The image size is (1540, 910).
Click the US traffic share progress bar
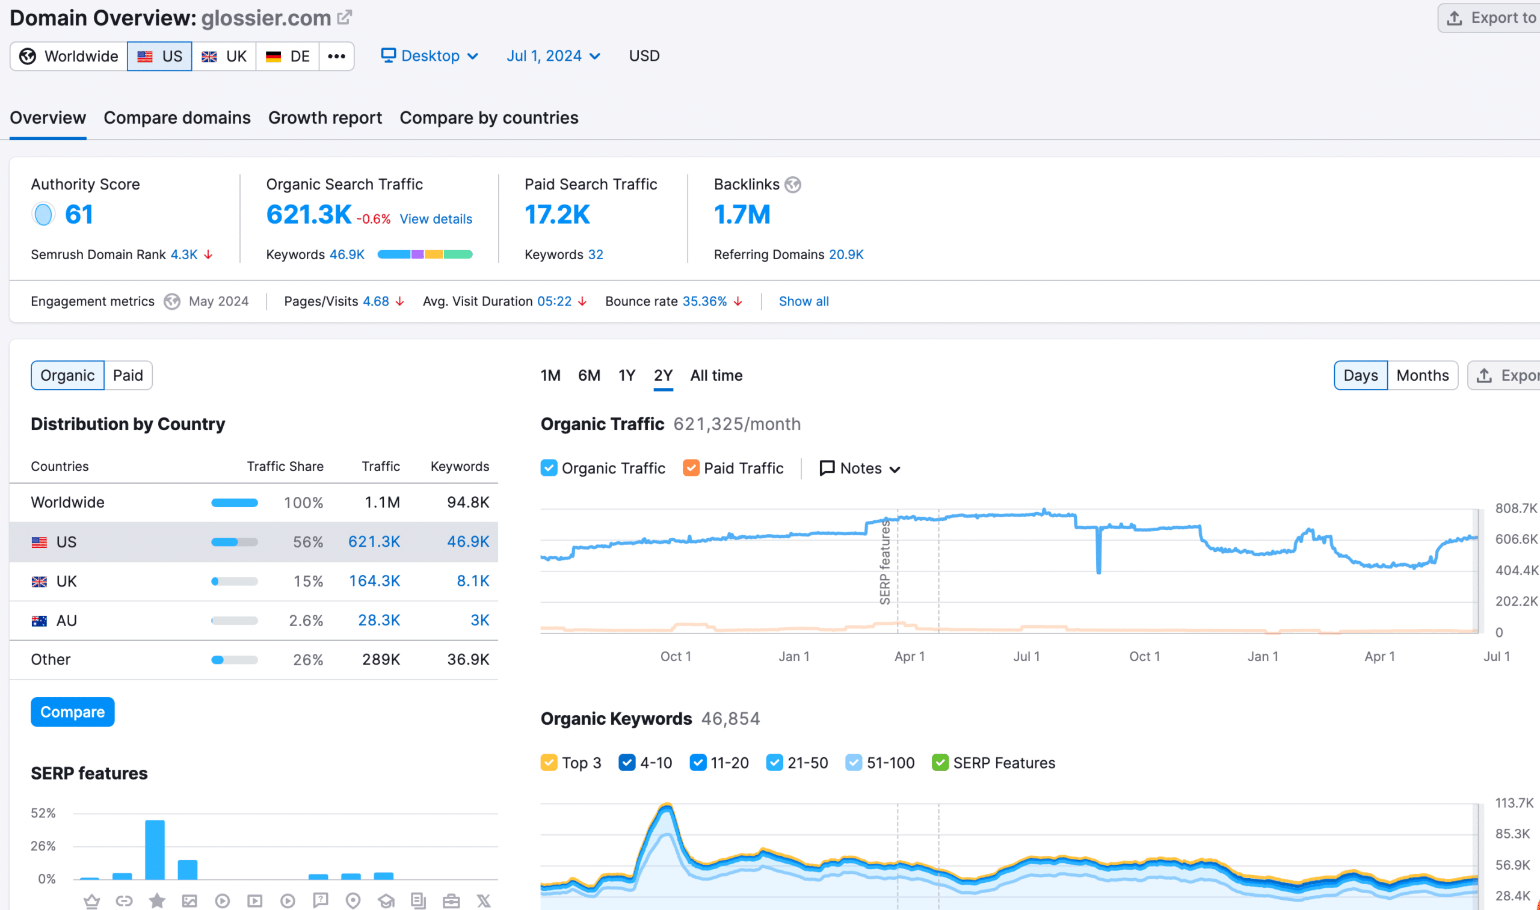234,542
